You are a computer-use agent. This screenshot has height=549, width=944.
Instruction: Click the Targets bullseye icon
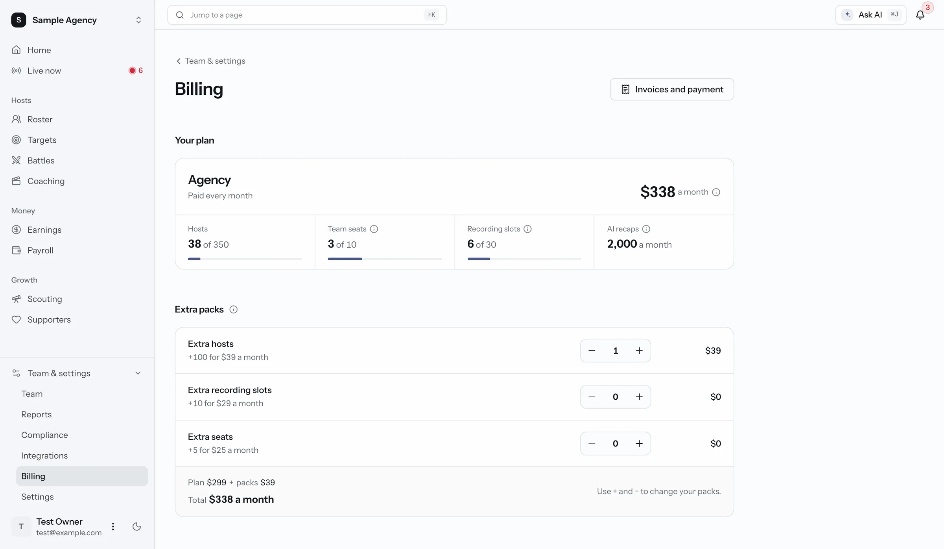[16, 140]
